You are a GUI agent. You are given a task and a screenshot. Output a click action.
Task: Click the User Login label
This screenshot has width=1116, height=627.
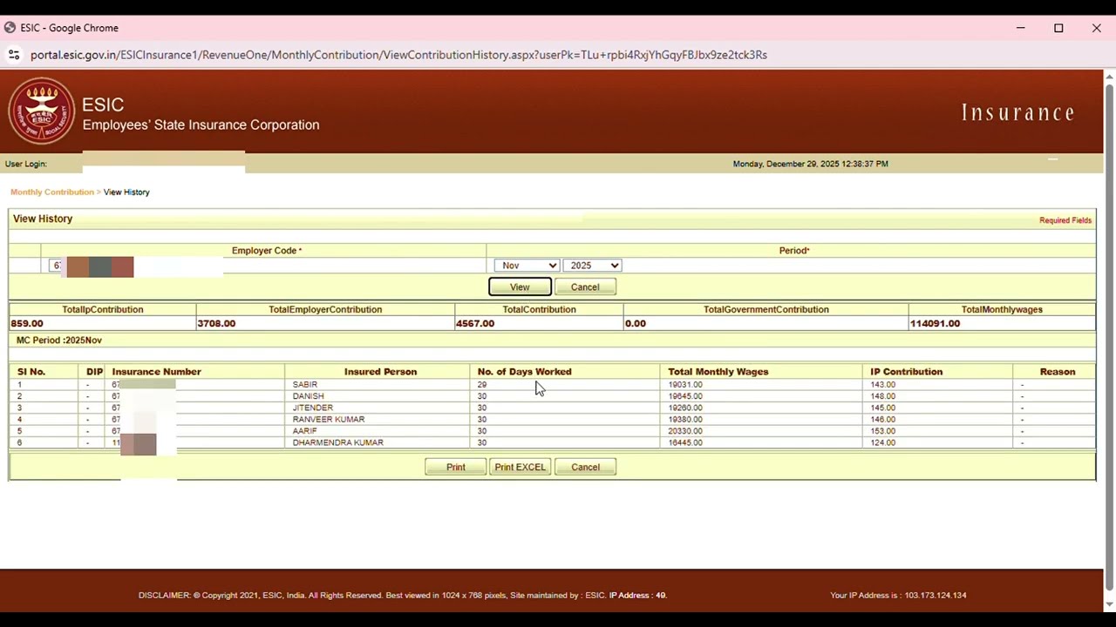coord(26,164)
